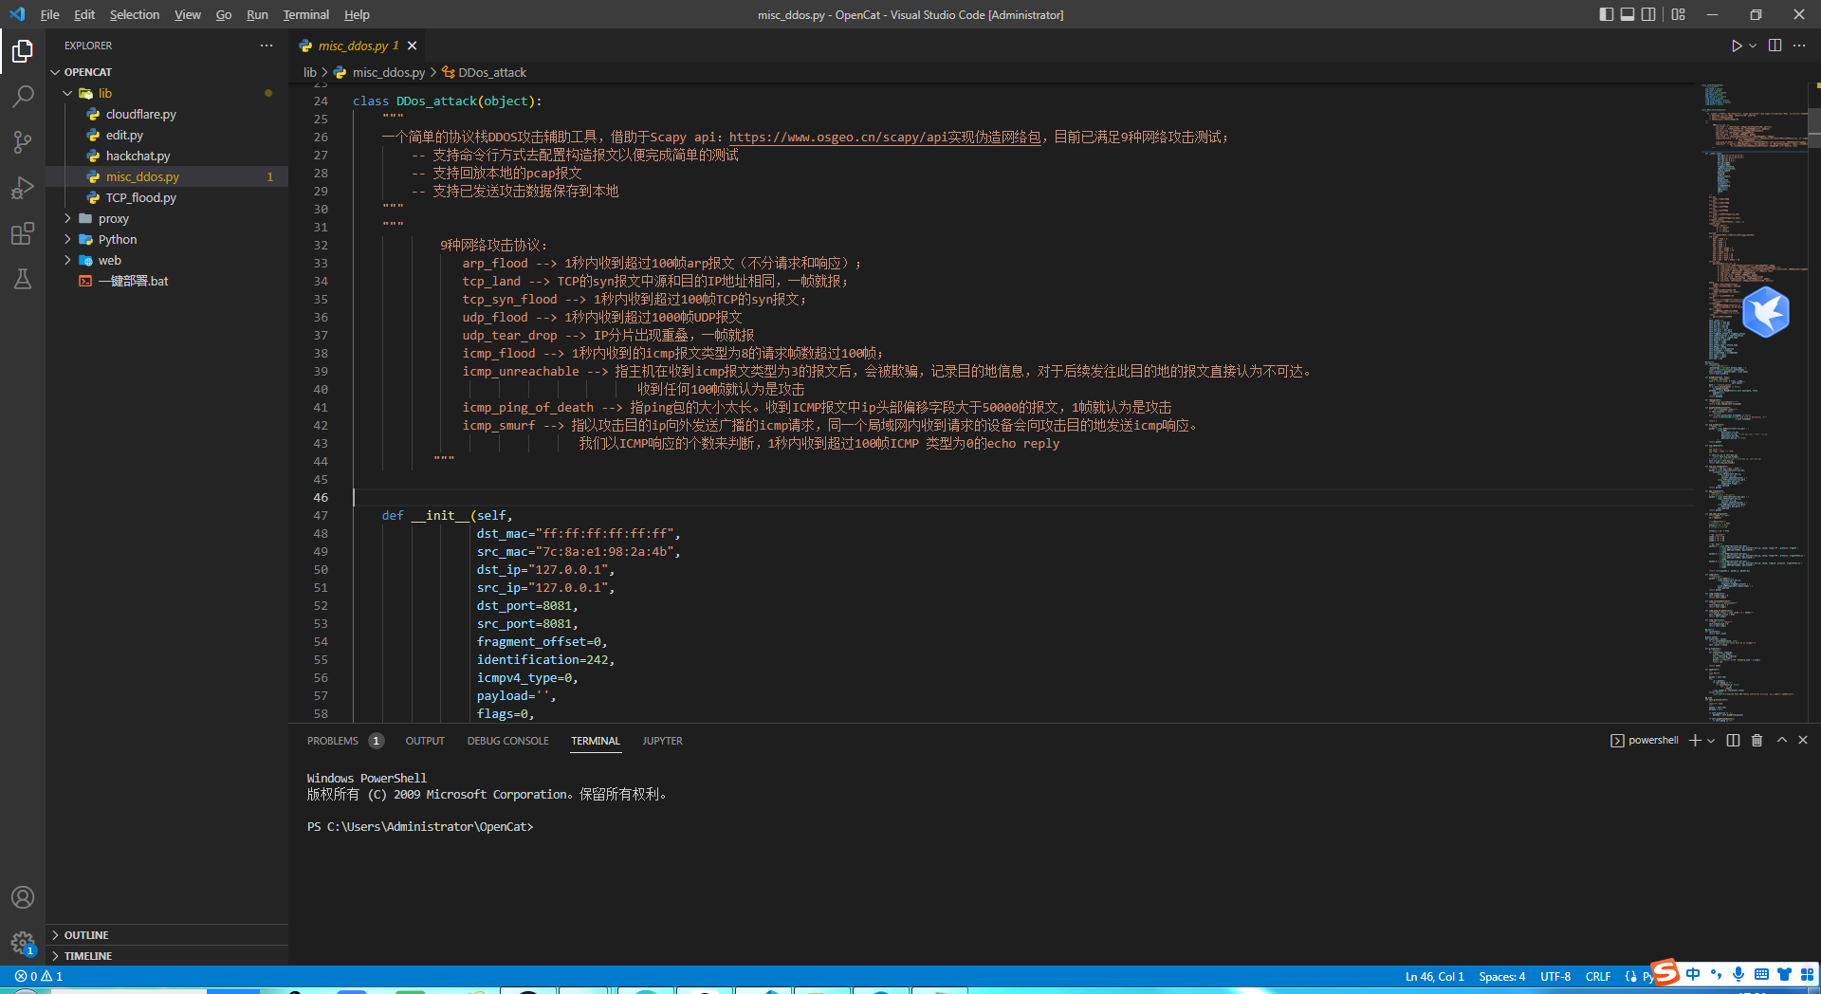The height and width of the screenshot is (994, 1821).
Task: Open the terminal launch profile dropdown
Action: (x=1711, y=741)
